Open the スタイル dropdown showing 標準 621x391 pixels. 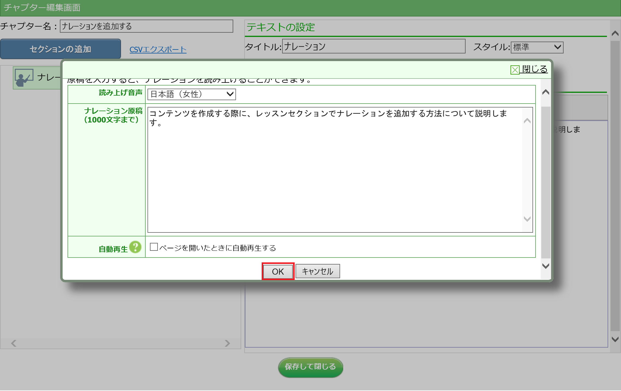click(x=537, y=47)
